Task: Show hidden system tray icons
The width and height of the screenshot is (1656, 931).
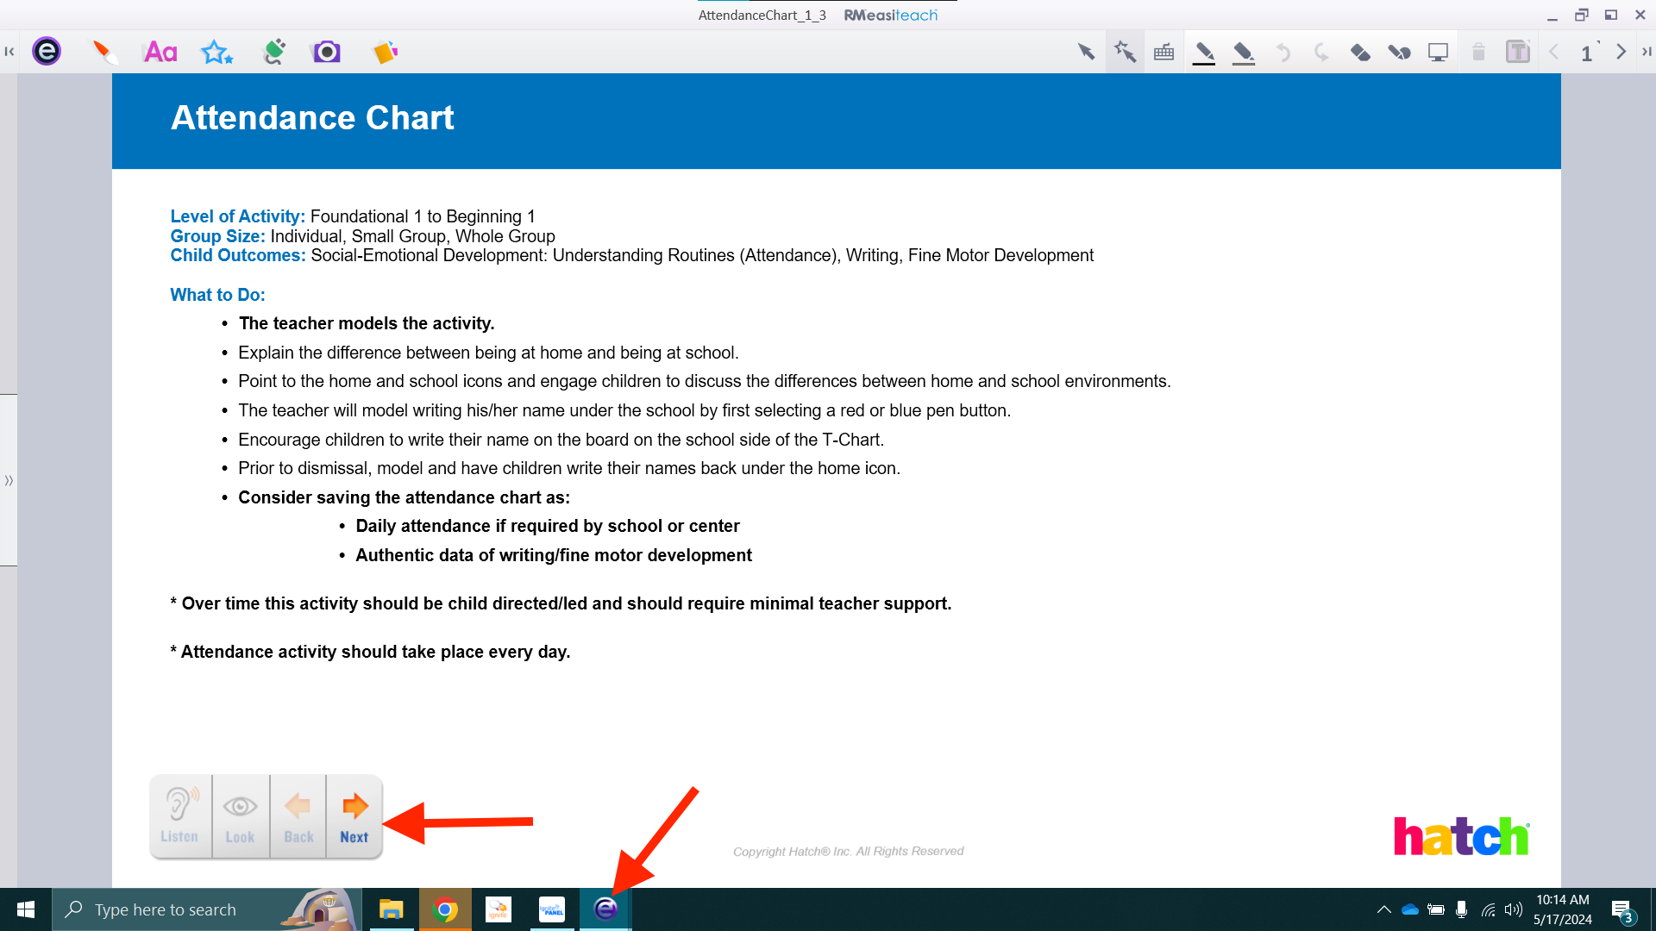Action: (x=1383, y=909)
